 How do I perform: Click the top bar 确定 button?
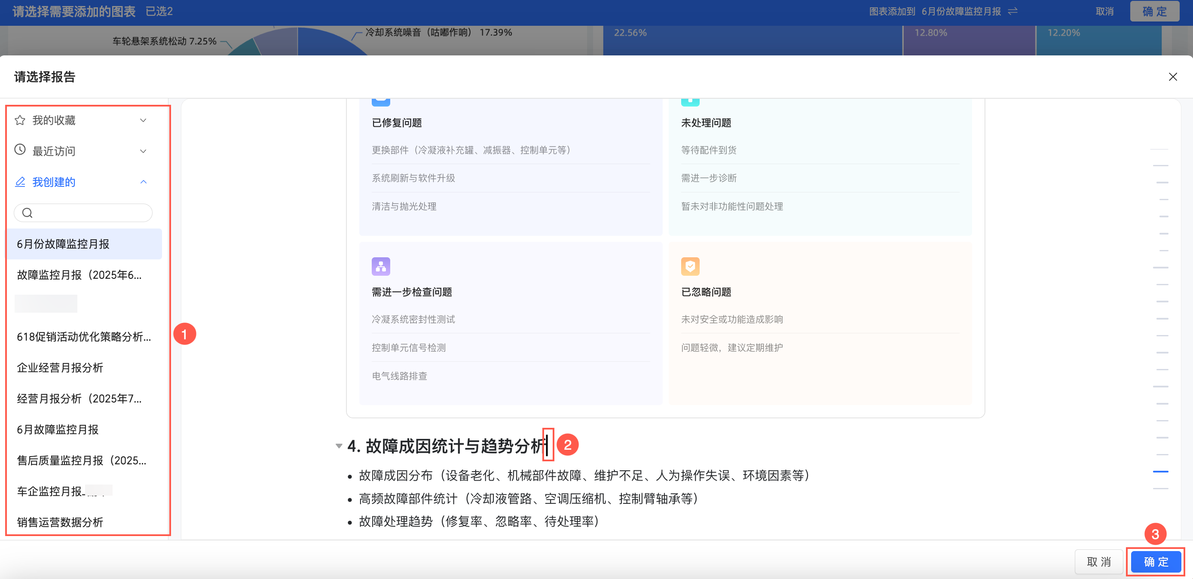point(1155,12)
